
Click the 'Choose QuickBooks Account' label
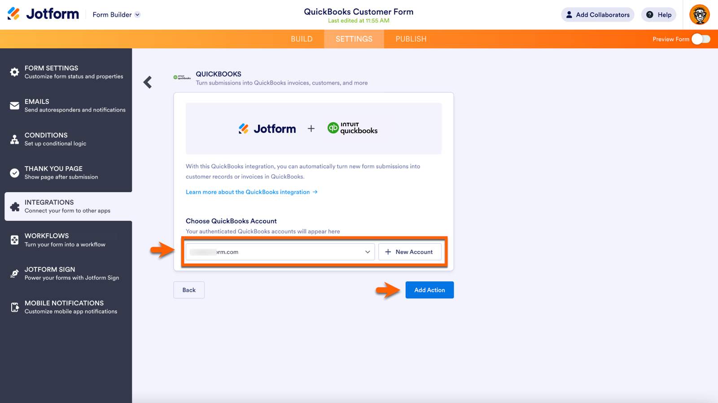pyautogui.click(x=231, y=221)
